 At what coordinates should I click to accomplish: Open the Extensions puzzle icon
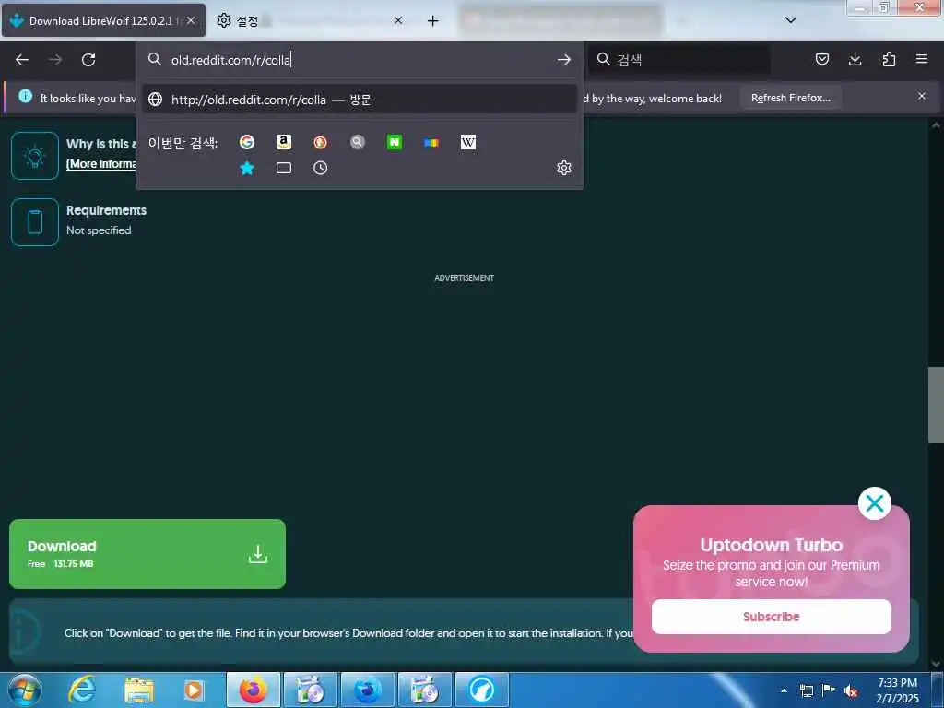(x=889, y=59)
